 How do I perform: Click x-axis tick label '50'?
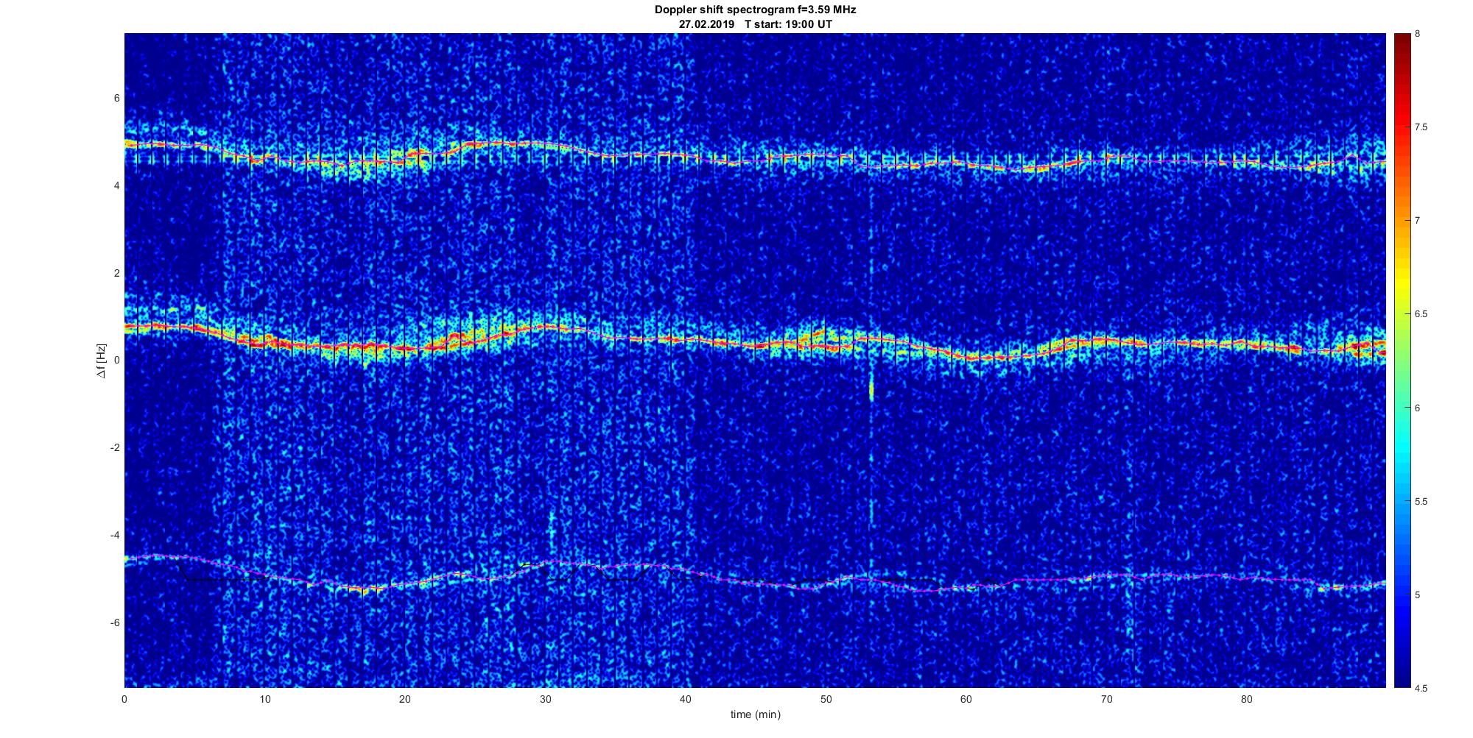pyautogui.click(x=826, y=699)
